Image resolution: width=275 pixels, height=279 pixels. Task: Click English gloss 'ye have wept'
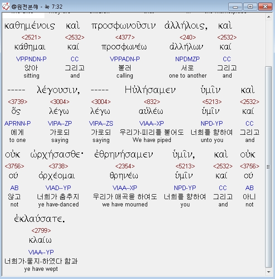pyautogui.click(x=41, y=269)
